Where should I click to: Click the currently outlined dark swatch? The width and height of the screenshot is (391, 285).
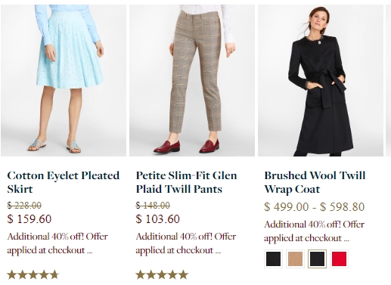pyautogui.click(x=317, y=259)
